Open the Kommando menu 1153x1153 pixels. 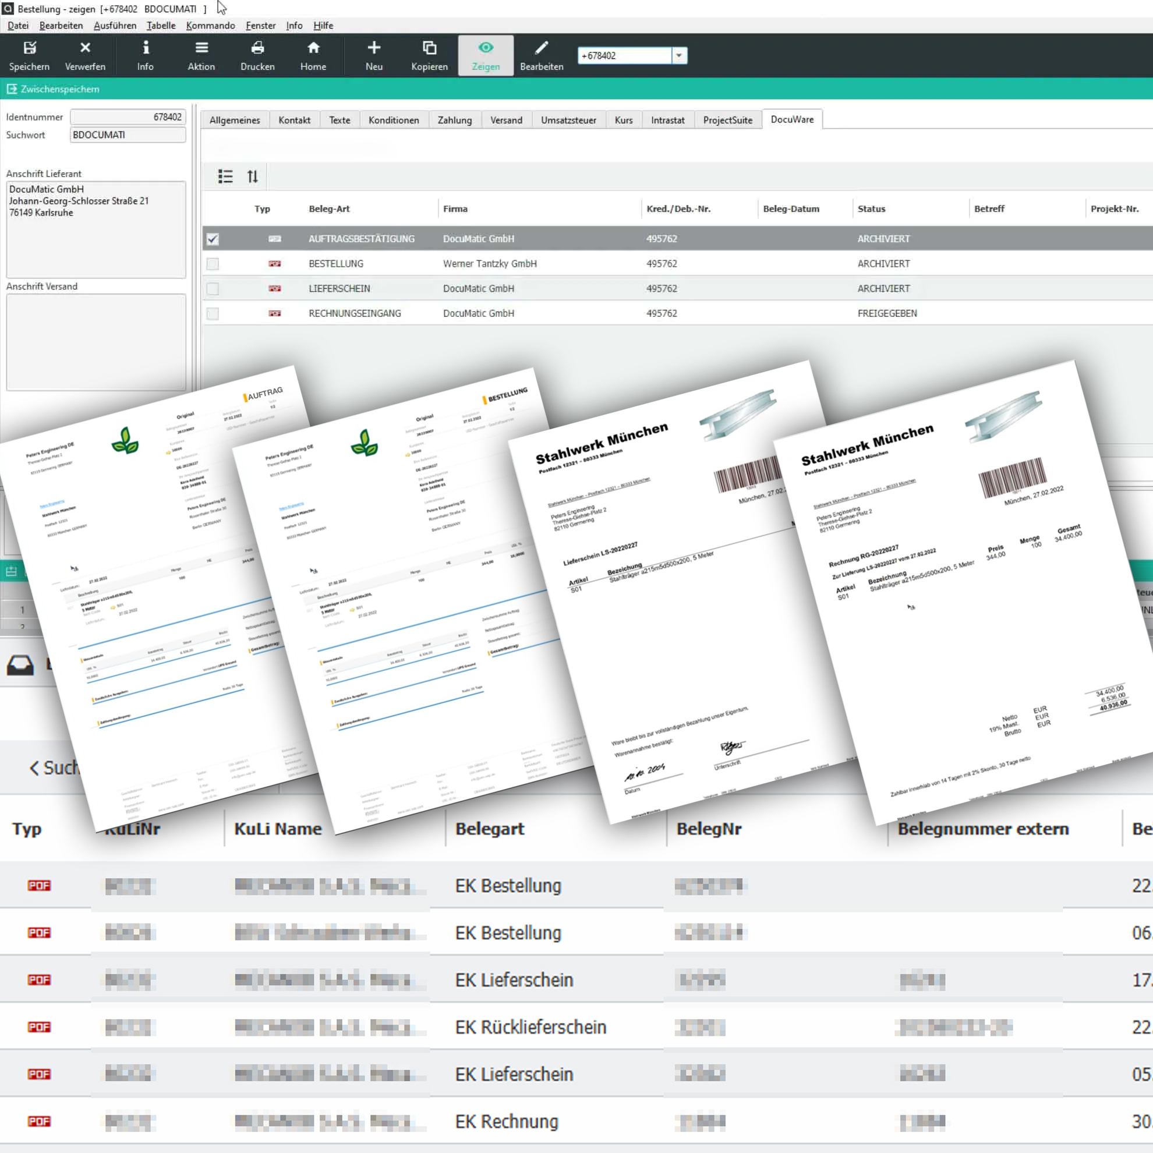pos(210,26)
